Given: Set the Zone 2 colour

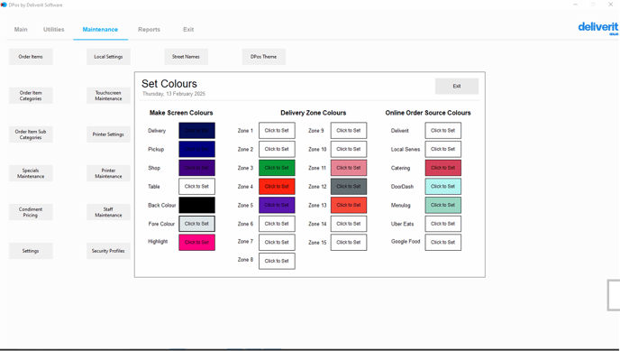Looking at the screenshot, I should 277,149.
